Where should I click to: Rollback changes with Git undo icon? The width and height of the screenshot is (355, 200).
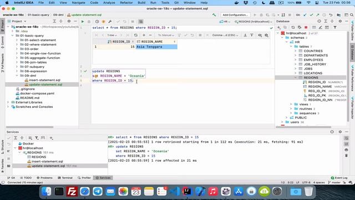point(331,15)
